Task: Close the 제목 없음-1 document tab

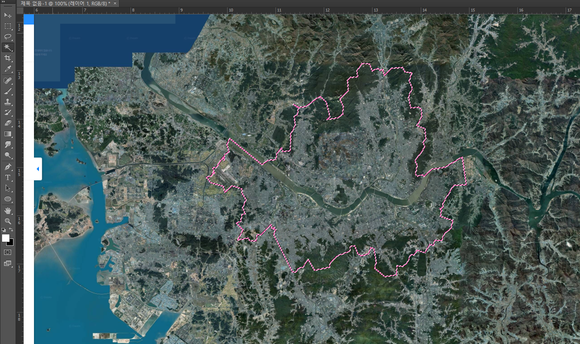Action: pyautogui.click(x=115, y=3)
